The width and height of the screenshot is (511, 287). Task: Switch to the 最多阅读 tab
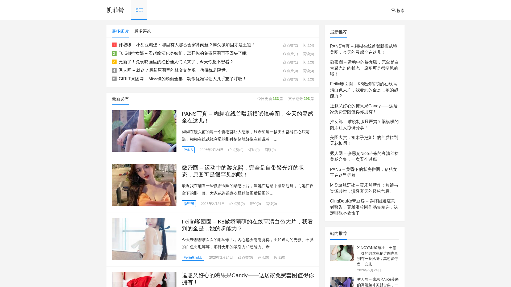(x=120, y=31)
